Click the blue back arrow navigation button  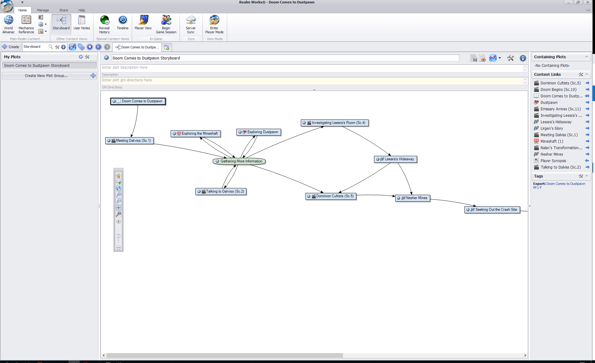click(x=98, y=47)
